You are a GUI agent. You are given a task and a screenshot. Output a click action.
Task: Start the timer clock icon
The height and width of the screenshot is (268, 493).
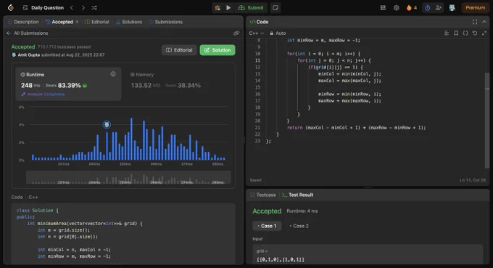point(427,7)
